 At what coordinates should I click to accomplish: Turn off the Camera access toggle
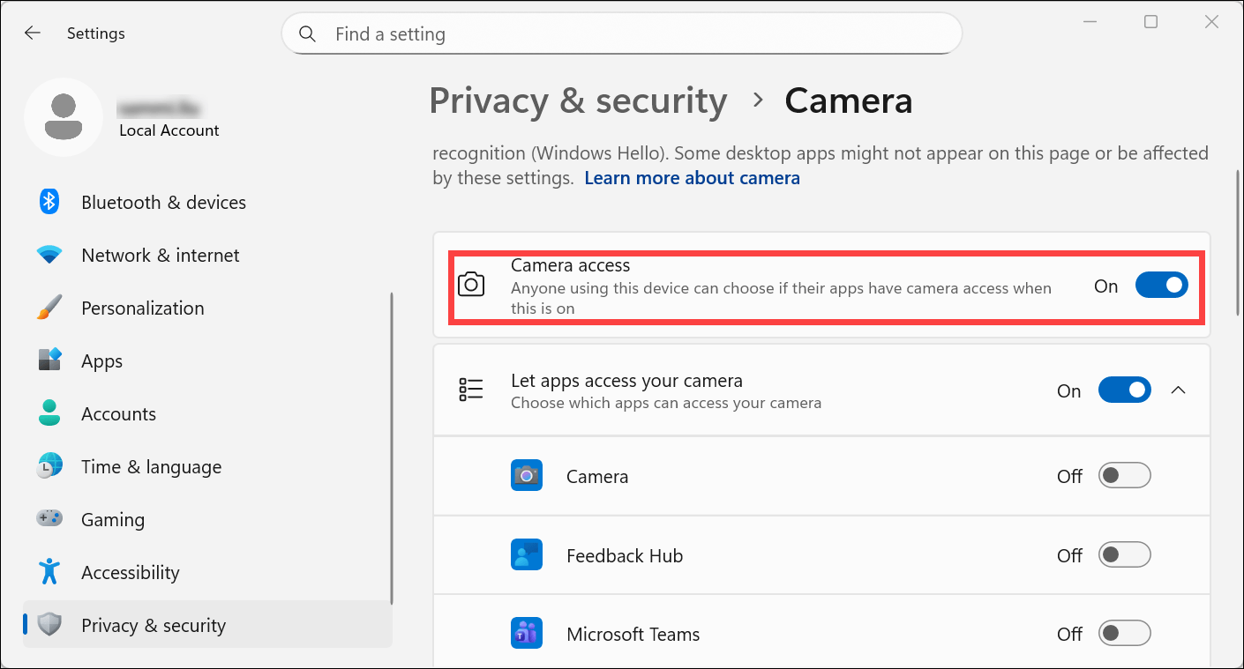pyautogui.click(x=1161, y=286)
